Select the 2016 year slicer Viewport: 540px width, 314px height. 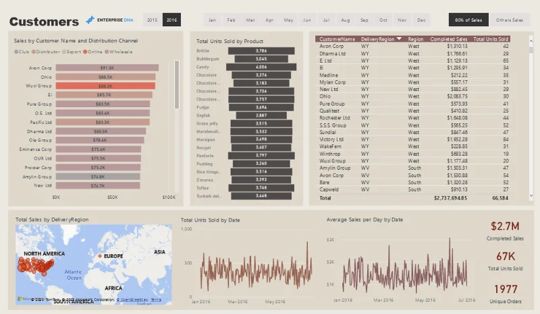(x=171, y=20)
